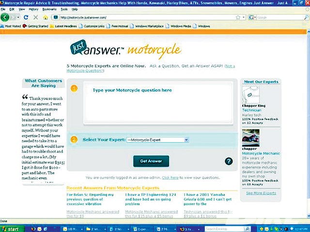Open the Latest Headlines bookmark
310x232 pixels.
click(63, 26)
